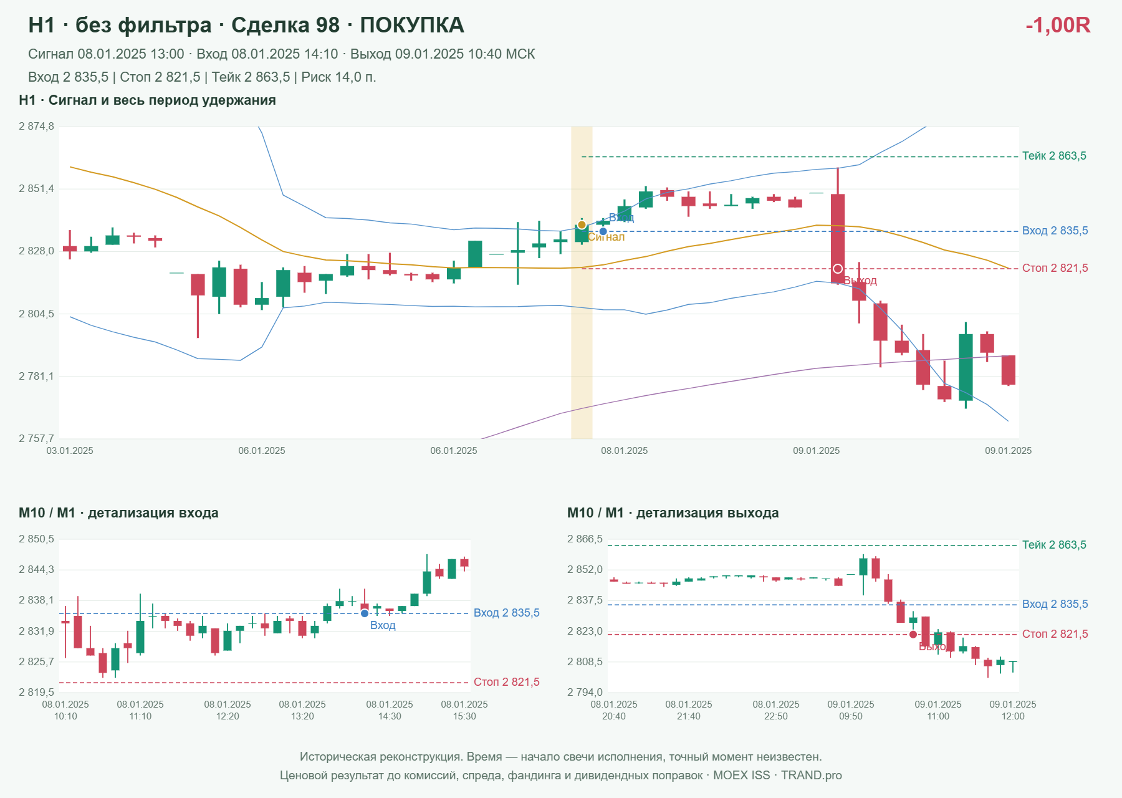This screenshot has width=1122, height=798.
Task: Click the blue Вход dot on the H1 chart
Action: pyautogui.click(x=603, y=231)
